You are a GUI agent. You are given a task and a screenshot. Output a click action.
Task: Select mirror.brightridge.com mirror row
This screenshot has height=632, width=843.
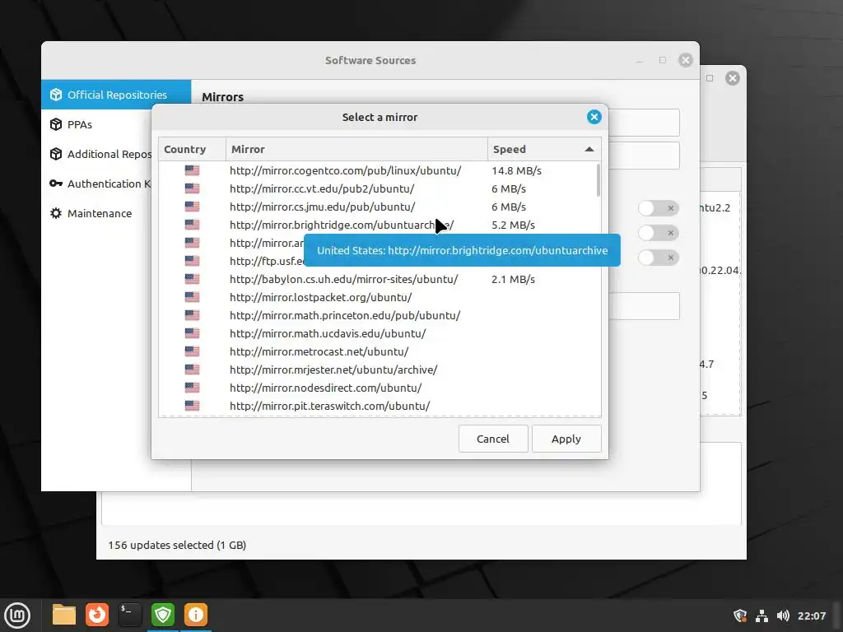click(380, 225)
